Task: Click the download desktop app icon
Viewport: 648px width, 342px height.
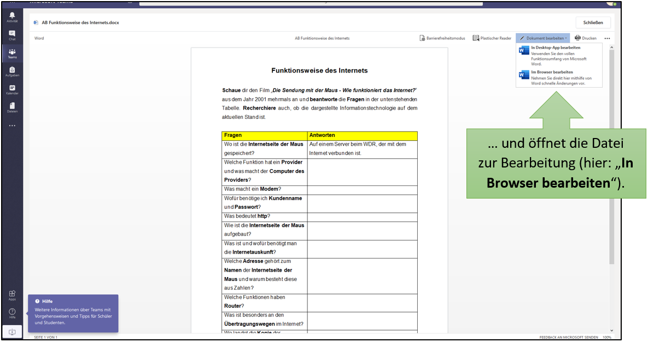Action: [12, 331]
